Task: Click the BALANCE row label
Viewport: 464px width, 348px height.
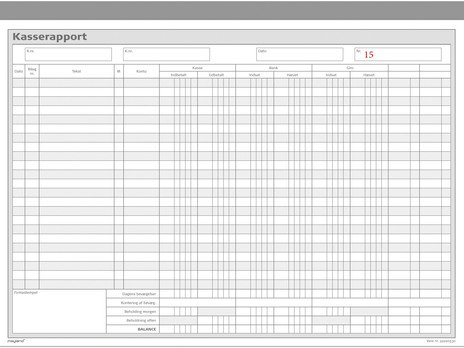Action: 147,329
